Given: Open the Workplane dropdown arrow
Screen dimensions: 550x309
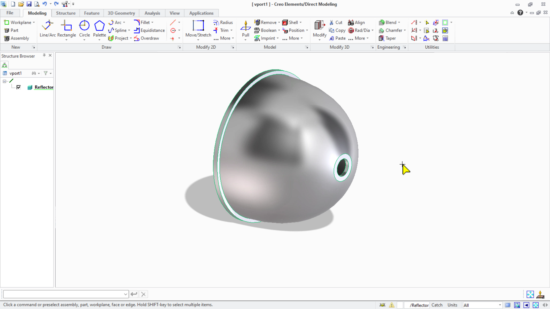Looking at the screenshot, I should click(x=34, y=22).
